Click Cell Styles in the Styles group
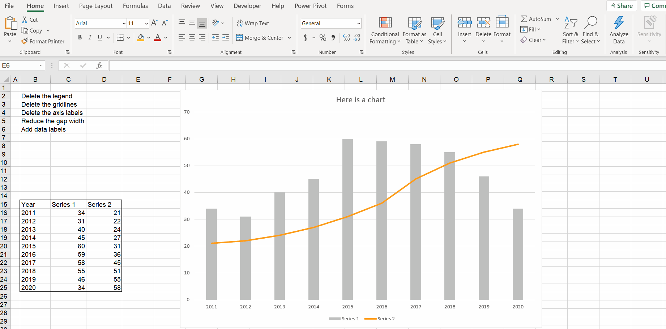 pos(437,30)
